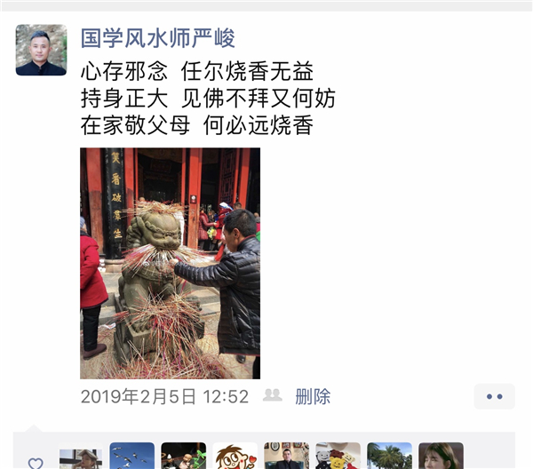
Task: Click the timestamp 2019年2月5日 12:52
Action: [165, 397]
